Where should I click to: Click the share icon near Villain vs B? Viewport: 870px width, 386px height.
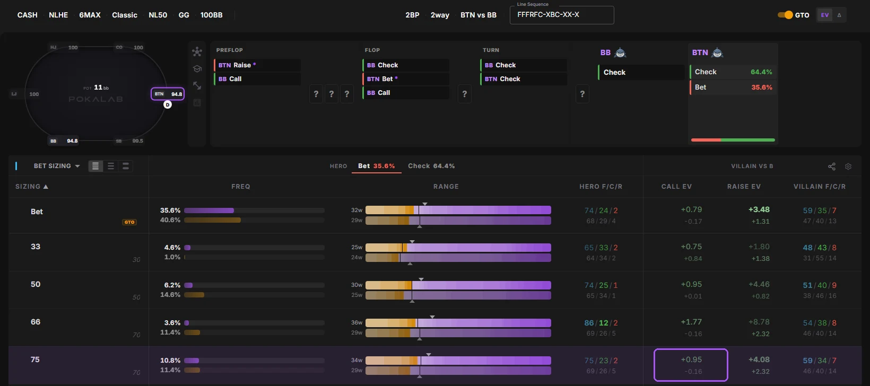[832, 166]
